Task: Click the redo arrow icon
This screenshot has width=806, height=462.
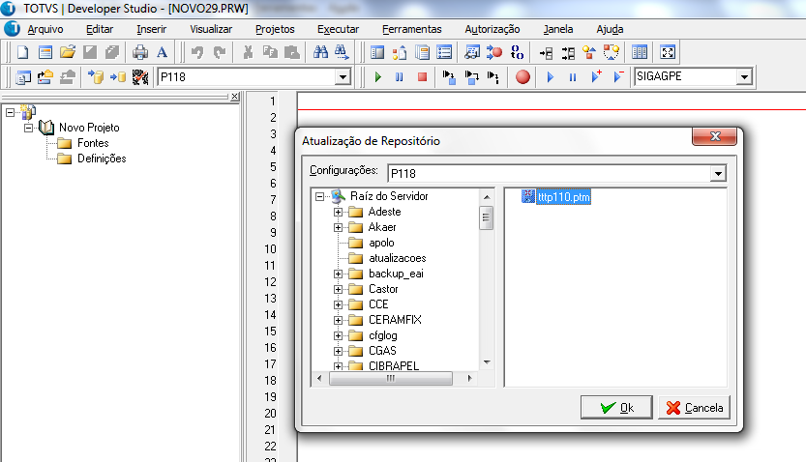Action: (220, 52)
